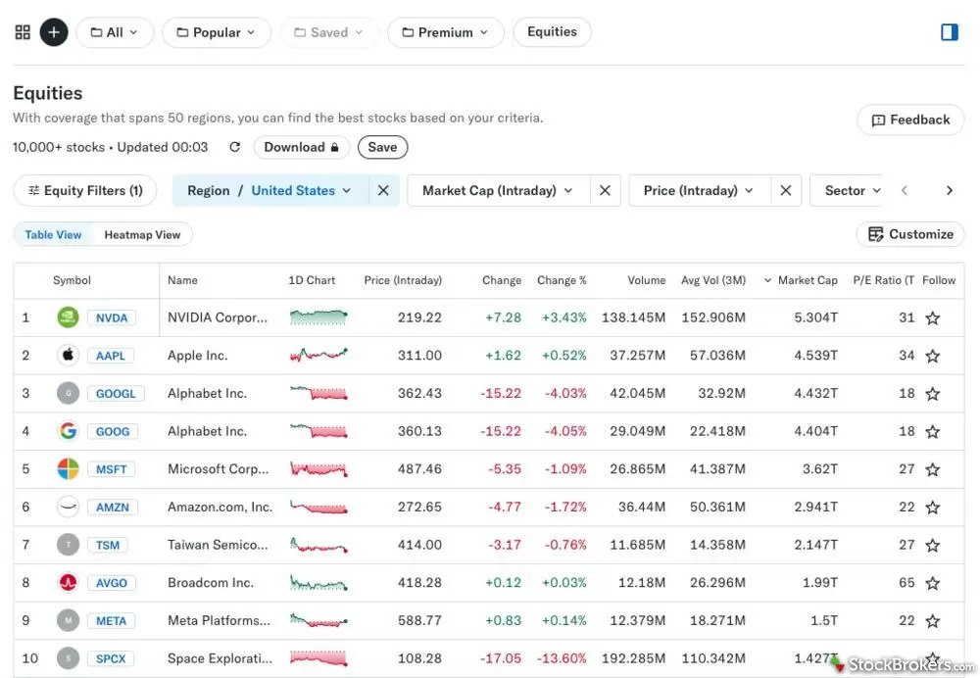Click the Customize columns button
The height and width of the screenshot is (678, 980).
coord(910,234)
